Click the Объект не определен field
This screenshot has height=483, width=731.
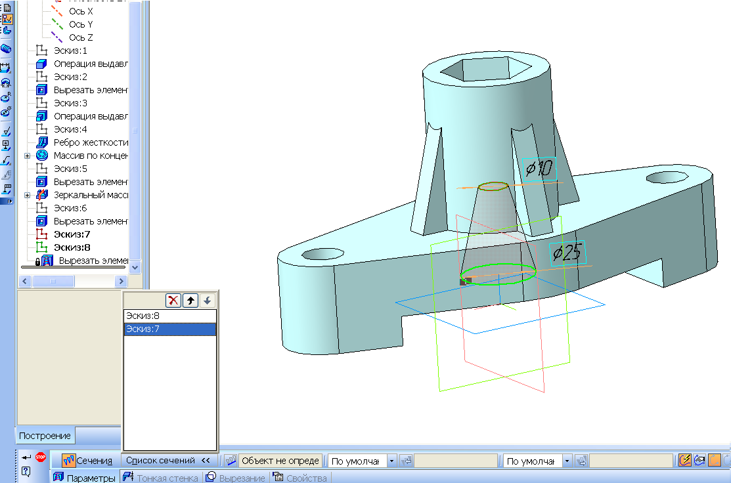click(x=280, y=461)
